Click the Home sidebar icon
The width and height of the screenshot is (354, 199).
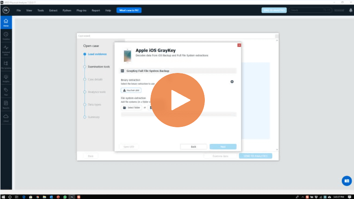[6, 22]
